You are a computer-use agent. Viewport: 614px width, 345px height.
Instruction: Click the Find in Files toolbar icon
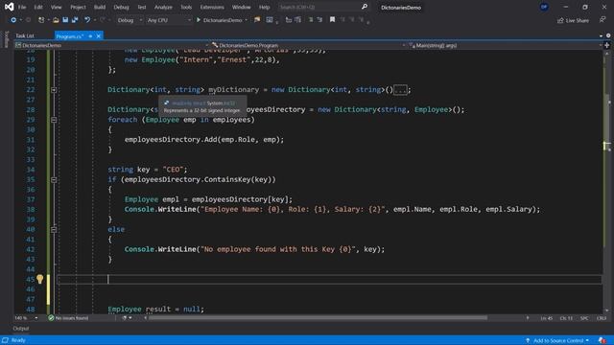(257, 20)
